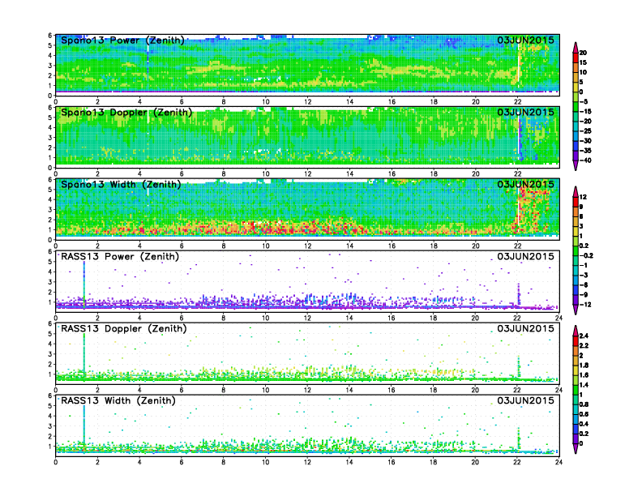
Task: Click the 0.8 label on the bottom colorbar
Action: (584, 404)
